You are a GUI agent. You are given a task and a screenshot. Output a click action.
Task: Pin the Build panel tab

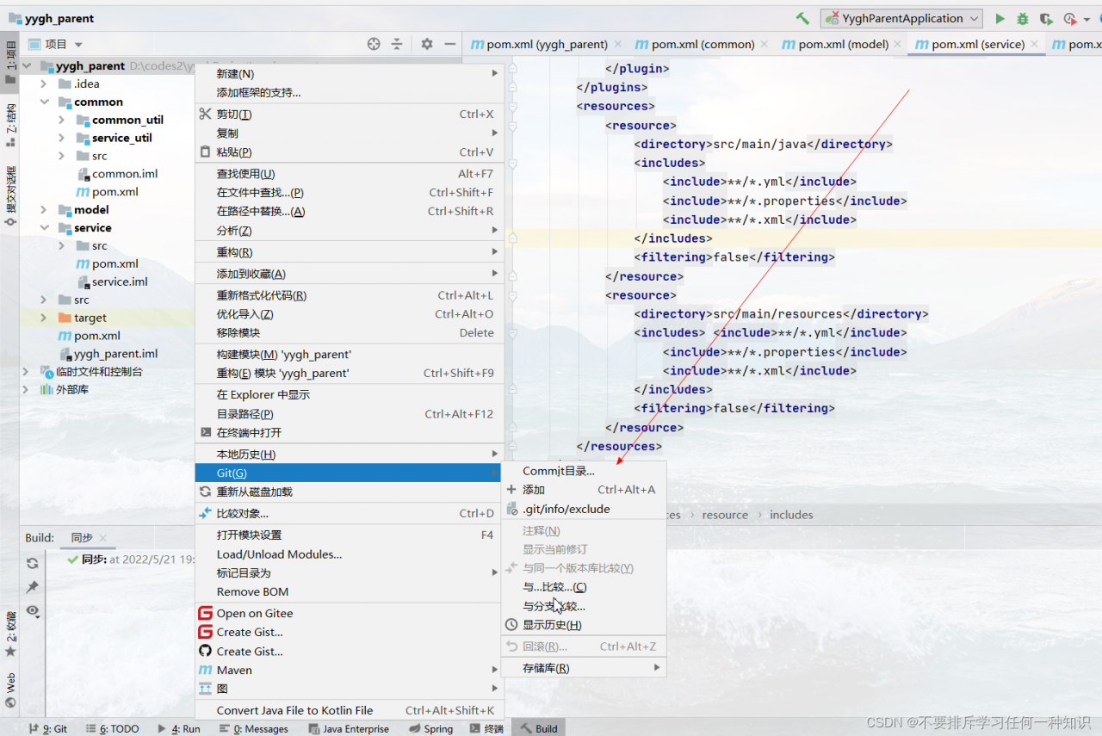pyautogui.click(x=33, y=586)
